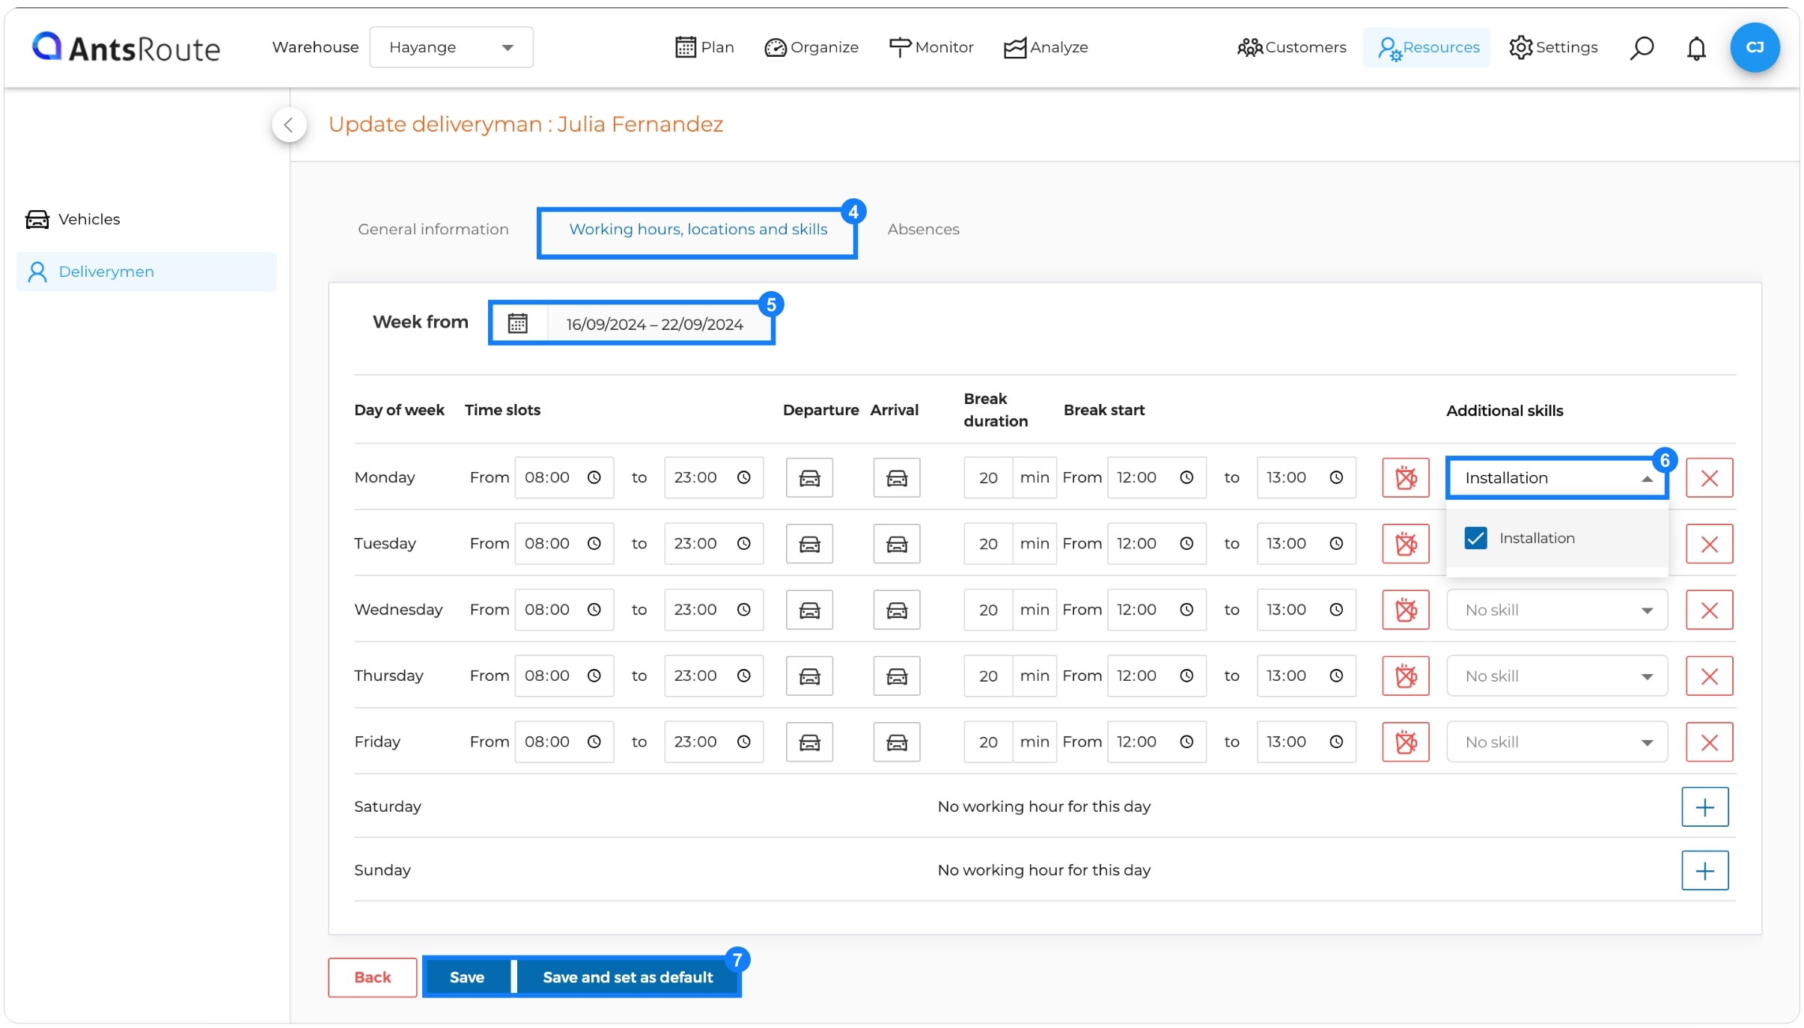
Task: Go to Analyze menu
Action: click(x=1046, y=47)
